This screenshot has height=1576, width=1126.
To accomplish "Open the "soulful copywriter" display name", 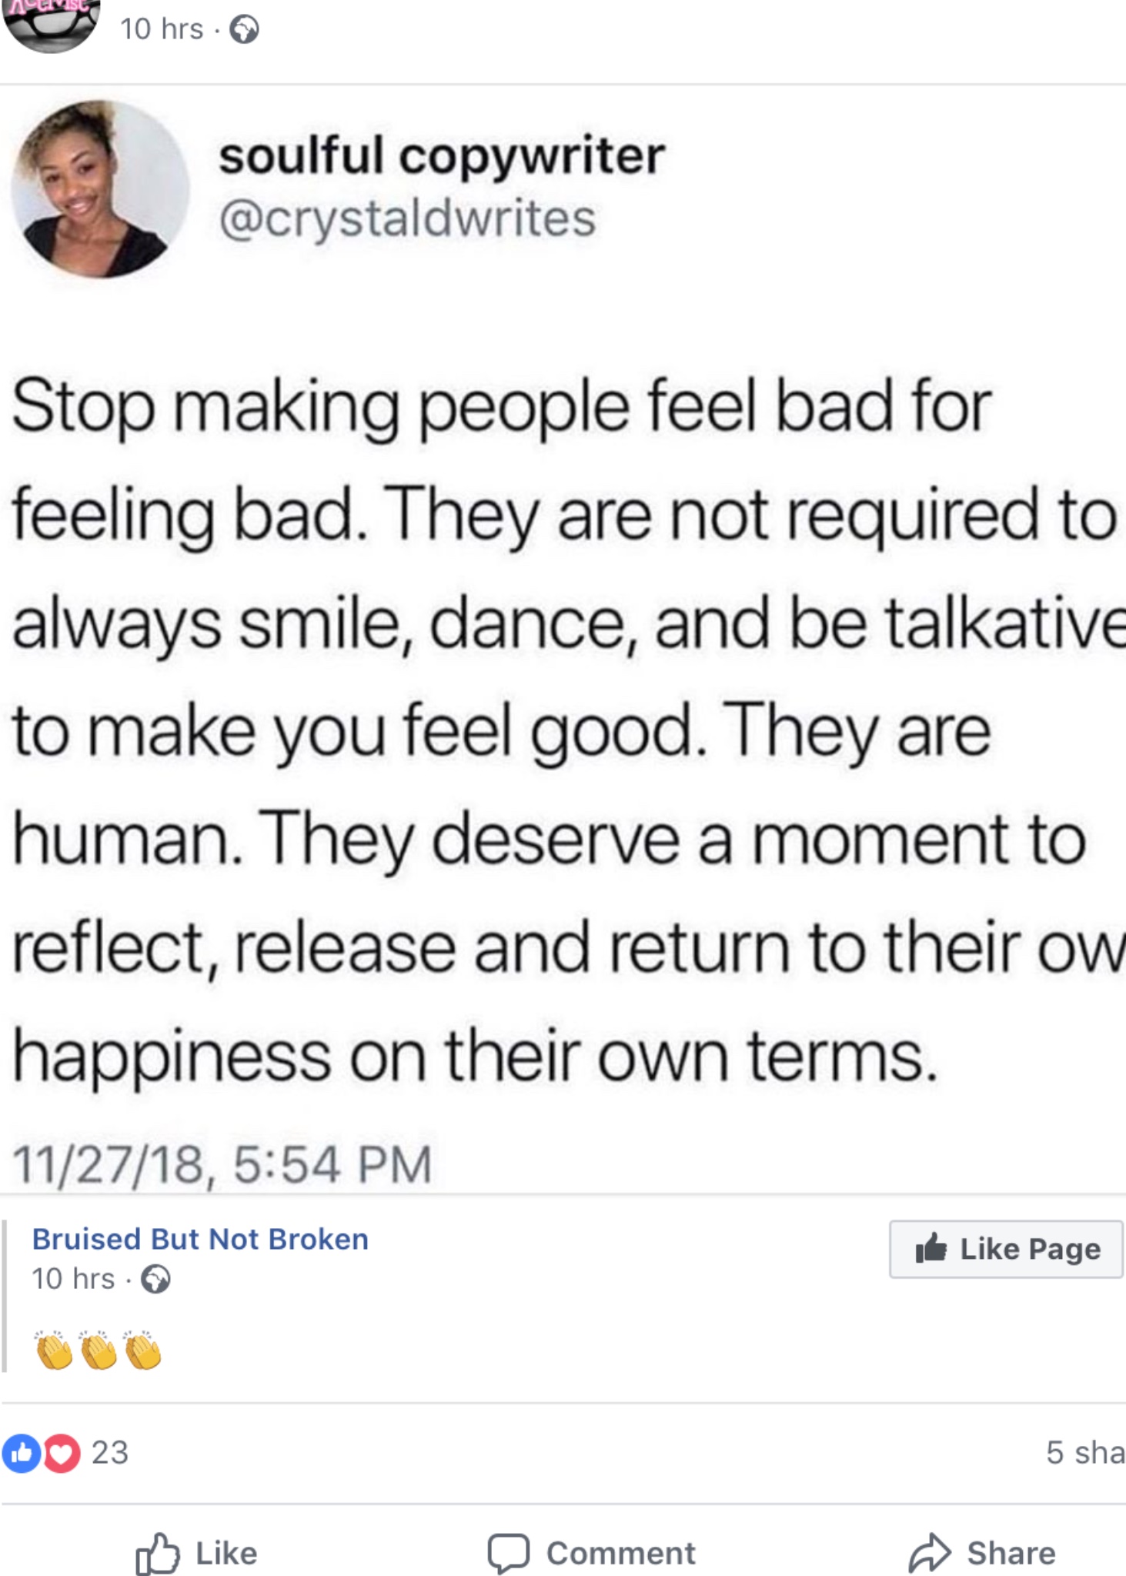I will click(442, 155).
